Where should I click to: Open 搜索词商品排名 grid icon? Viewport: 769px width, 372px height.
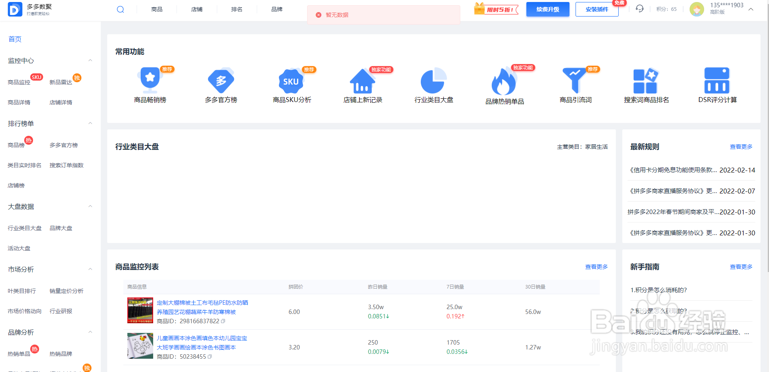pos(646,80)
